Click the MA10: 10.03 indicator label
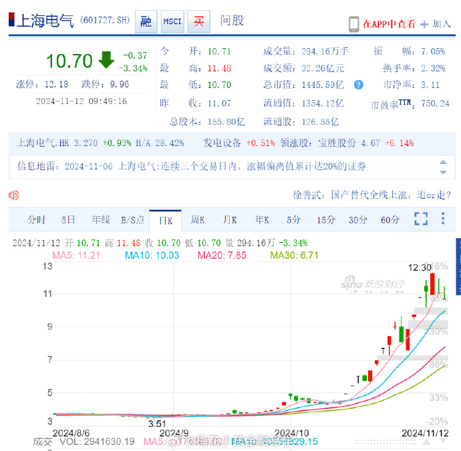Viewport: 461px width, 451px height. [152, 256]
